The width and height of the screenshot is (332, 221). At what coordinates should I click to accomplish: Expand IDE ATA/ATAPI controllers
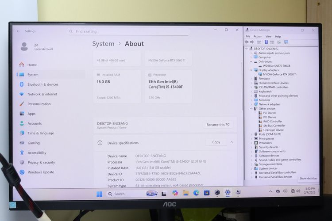[x=251, y=87]
